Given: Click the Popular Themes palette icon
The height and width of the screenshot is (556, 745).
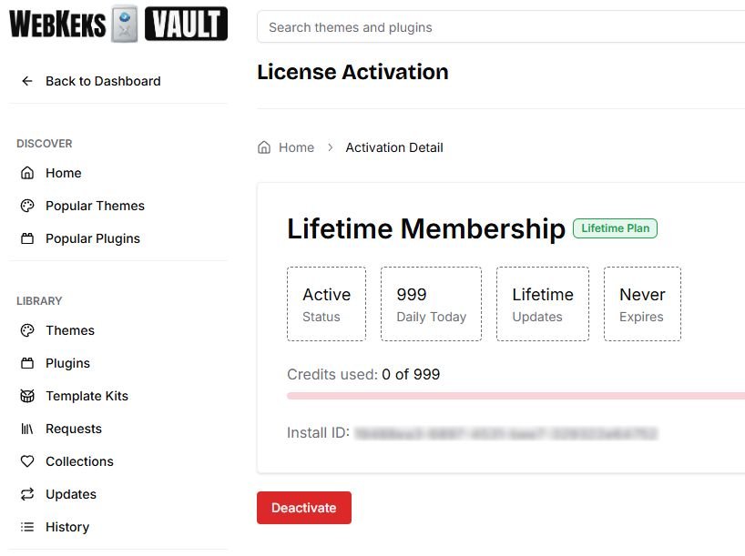Looking at the screenshot, I should coord(27,206).
